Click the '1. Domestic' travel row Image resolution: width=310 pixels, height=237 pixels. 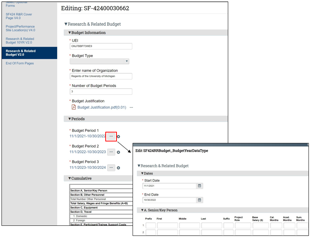coord(101,216)
